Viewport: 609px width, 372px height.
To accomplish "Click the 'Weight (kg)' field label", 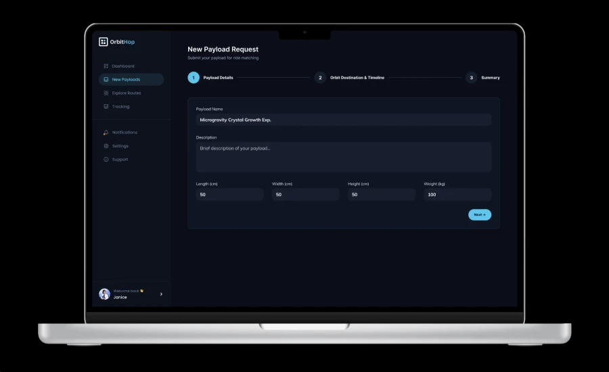I will point(434,184).
